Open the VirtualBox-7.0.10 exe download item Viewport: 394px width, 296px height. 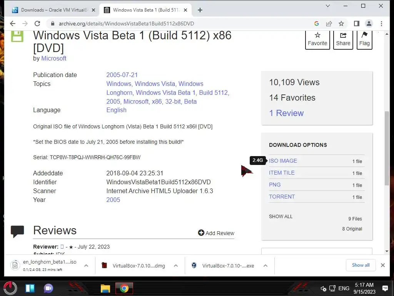pos(222,266)
